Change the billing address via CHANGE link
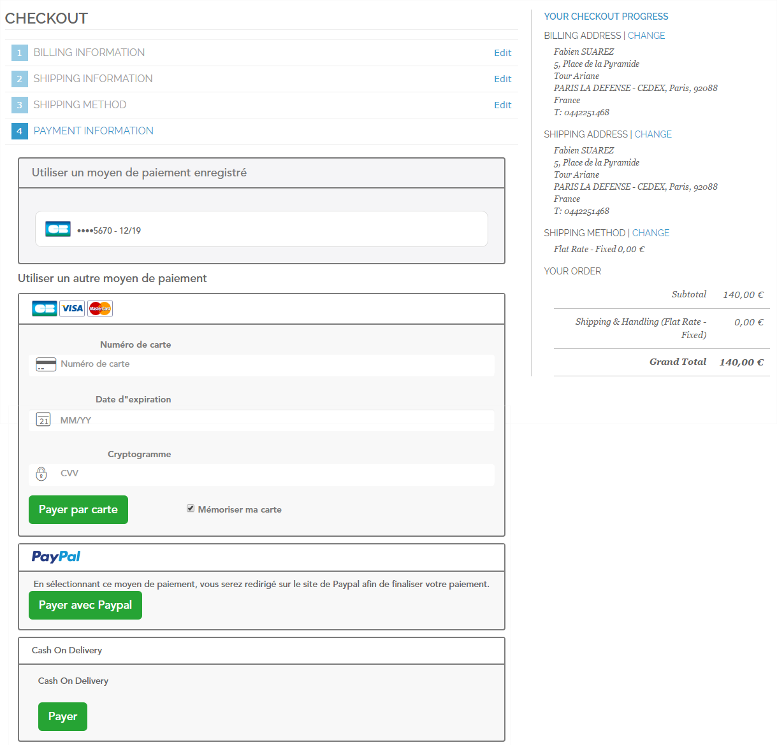This screenshot has width=777, height=745. tap(646, 36)
